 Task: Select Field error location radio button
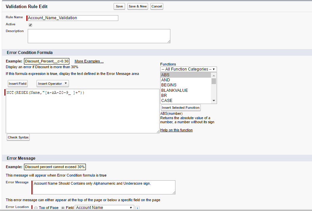pyautogui.click(x=63, y=208)
